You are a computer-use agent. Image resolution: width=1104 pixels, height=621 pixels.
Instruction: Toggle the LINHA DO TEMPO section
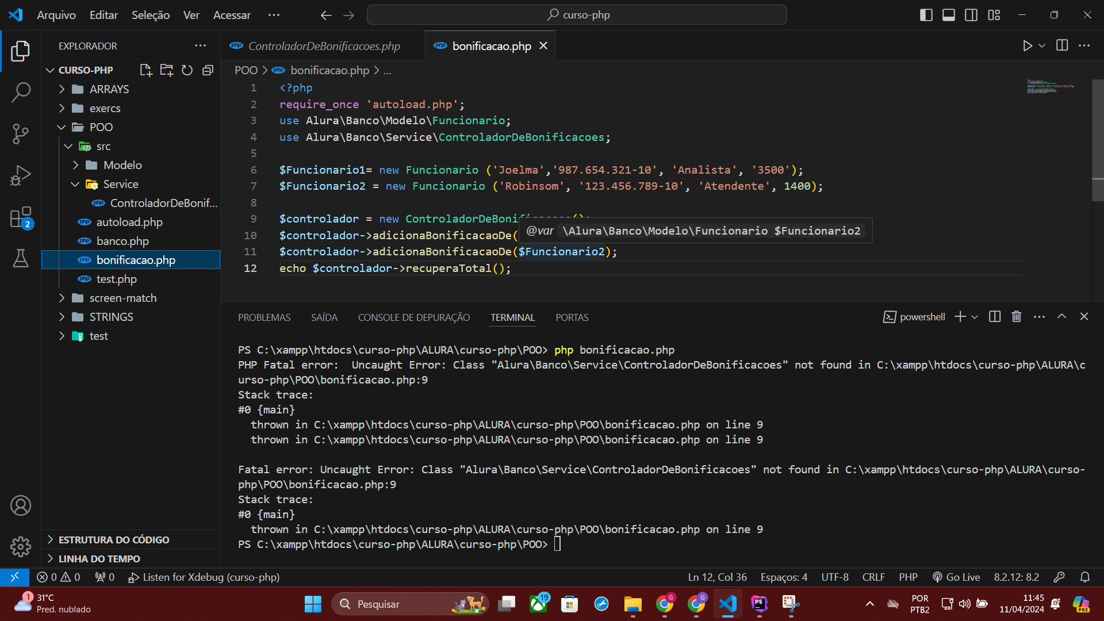pos(99,559)
